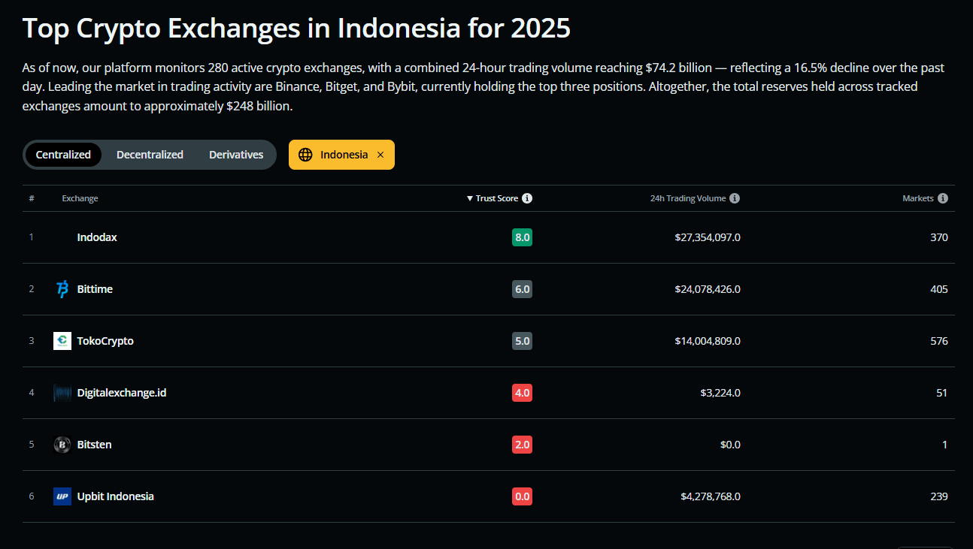The width and height of the screenshot is (973, 549).
Task: Click the Bitsten exchange logo
Action: coord(62,444)
